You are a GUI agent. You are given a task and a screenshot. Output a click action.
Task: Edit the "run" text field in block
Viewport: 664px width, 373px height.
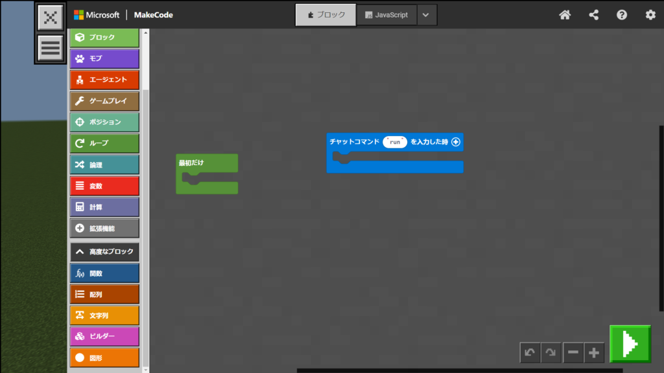click(395, 142)
